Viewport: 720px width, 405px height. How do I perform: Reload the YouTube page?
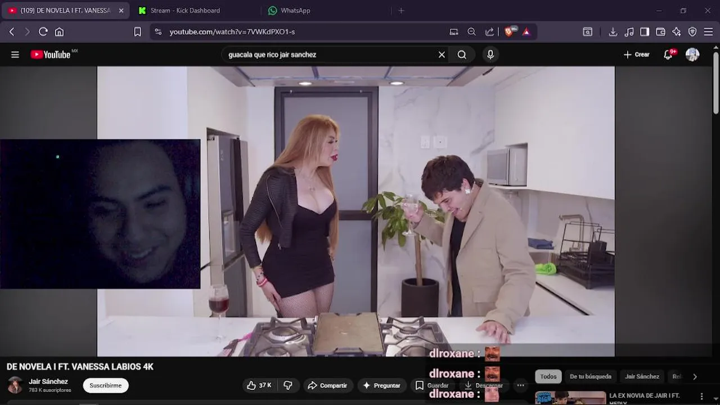point(43,32)
